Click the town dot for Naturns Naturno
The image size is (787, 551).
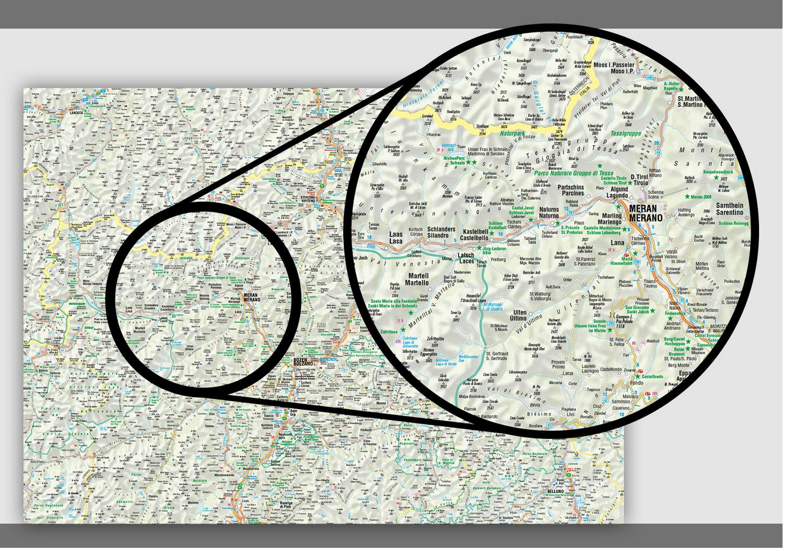552,222
